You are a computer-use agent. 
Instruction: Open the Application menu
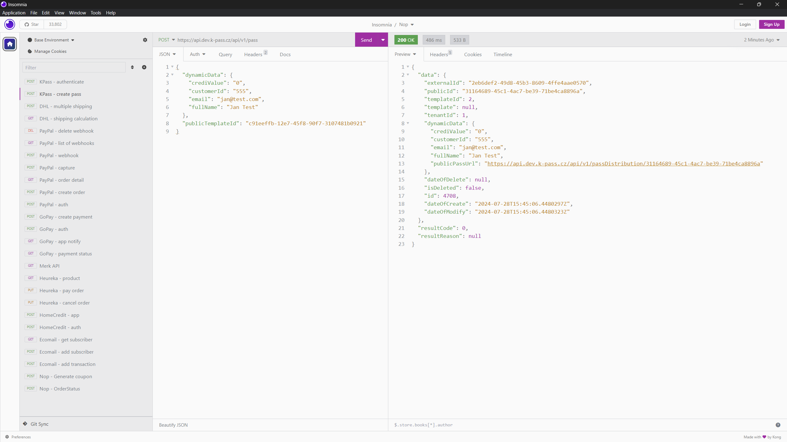[x=14, y=13]
